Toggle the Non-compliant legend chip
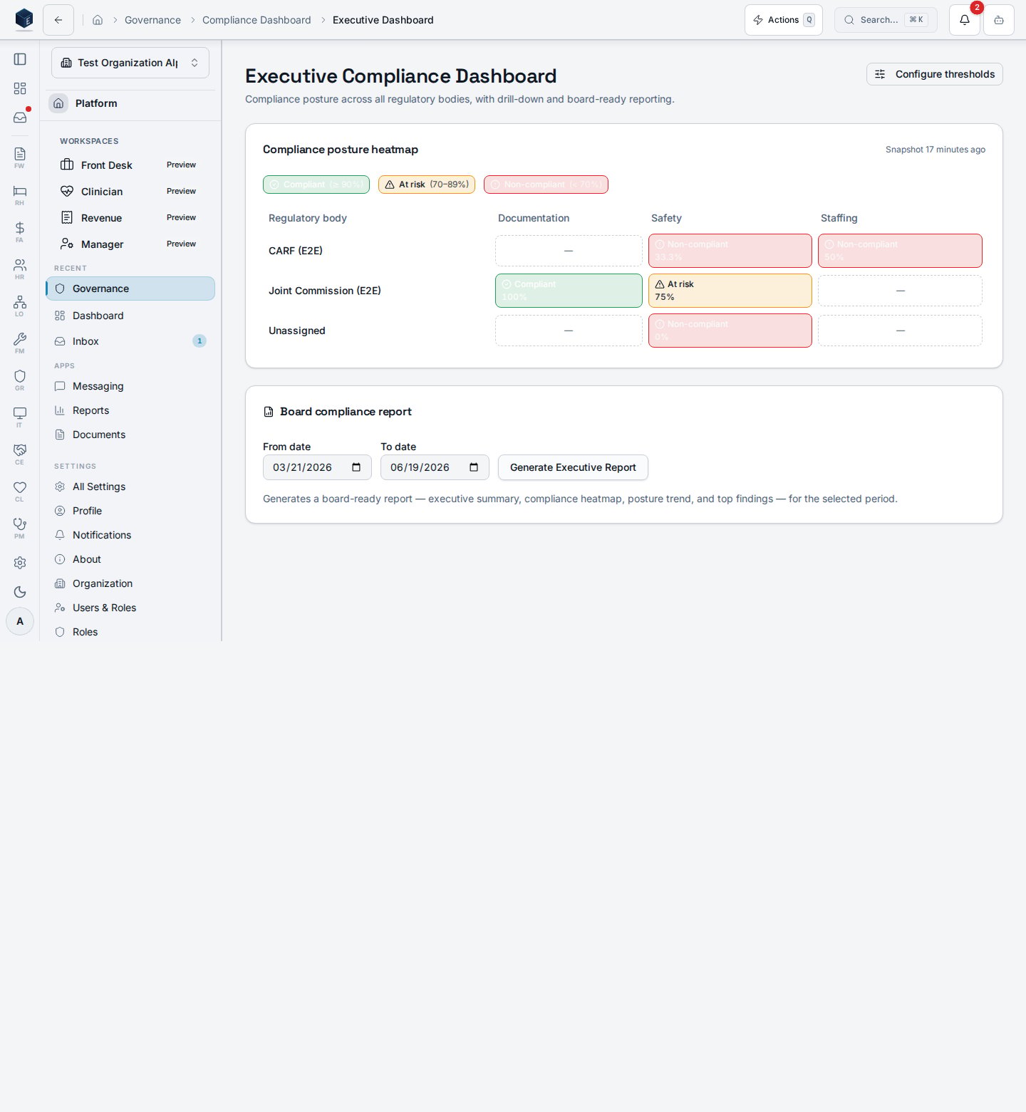This screenshot has height=1112, width=1026. (x=546, y=185)
